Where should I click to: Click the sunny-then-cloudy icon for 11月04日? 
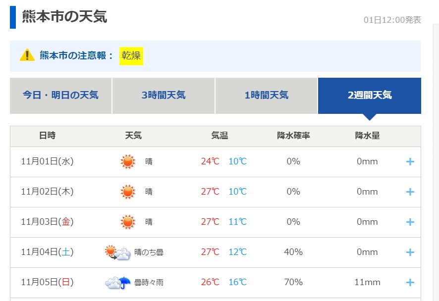(118, 252)
